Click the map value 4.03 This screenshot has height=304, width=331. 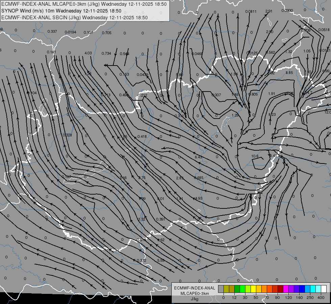click(88, 53)
